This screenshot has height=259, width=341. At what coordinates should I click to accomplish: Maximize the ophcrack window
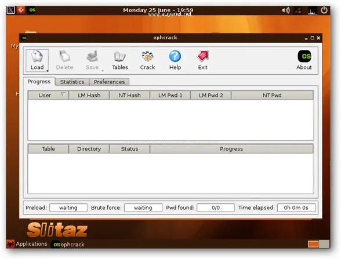(312, 38)
